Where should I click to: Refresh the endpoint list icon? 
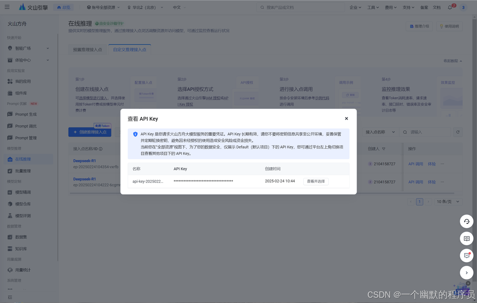pyautogui.click(x=458, y=132)
